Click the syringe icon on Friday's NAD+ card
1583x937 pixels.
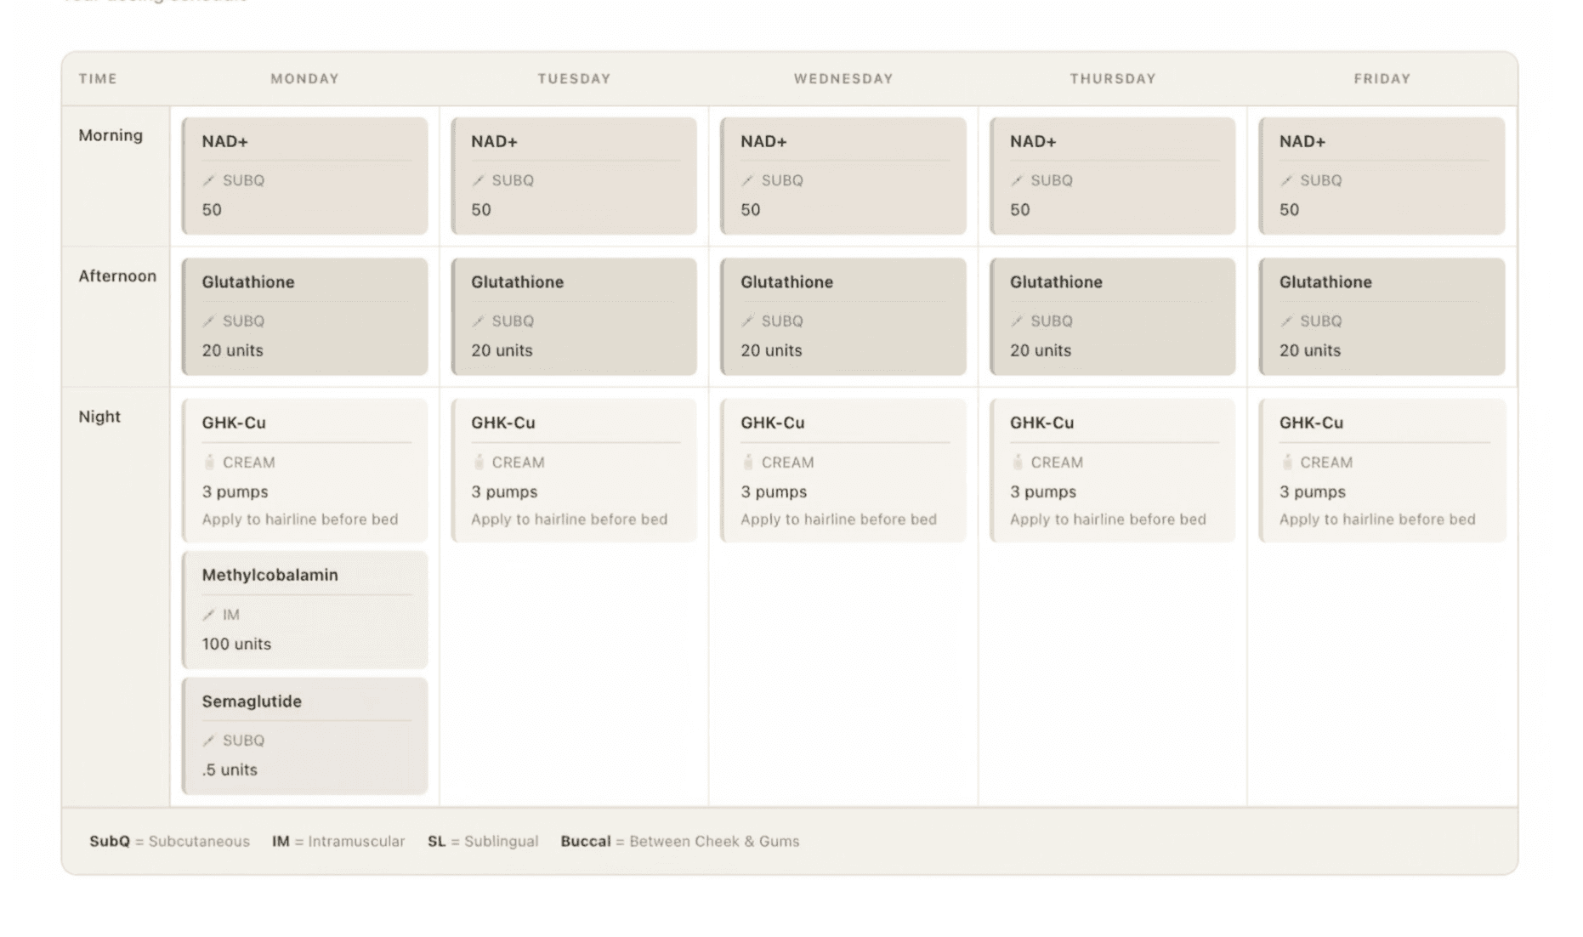[x=1286, y=180]
